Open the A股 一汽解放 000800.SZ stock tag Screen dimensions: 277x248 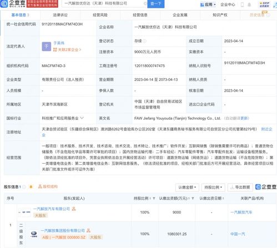point(64,237)
